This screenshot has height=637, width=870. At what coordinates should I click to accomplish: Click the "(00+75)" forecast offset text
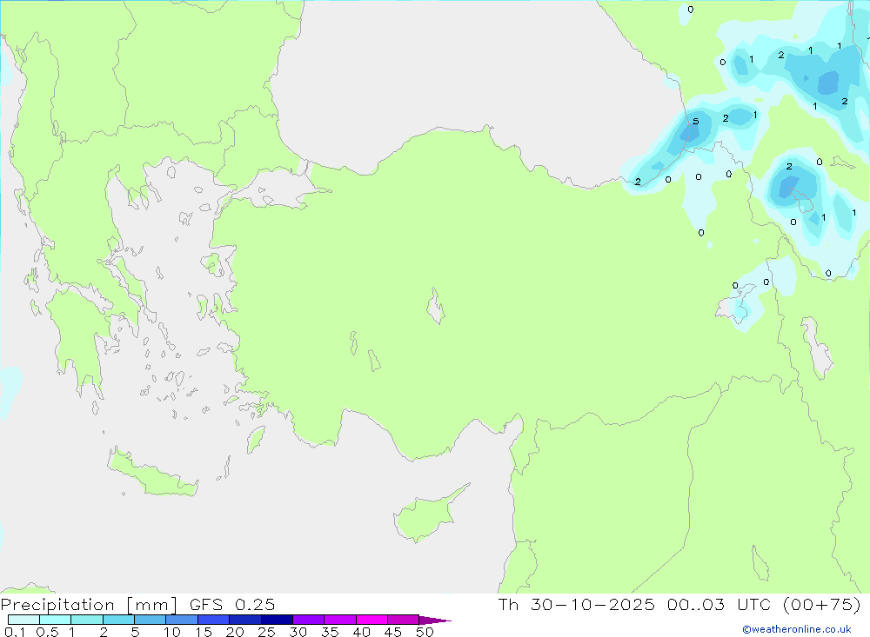[x=822, y=604]
